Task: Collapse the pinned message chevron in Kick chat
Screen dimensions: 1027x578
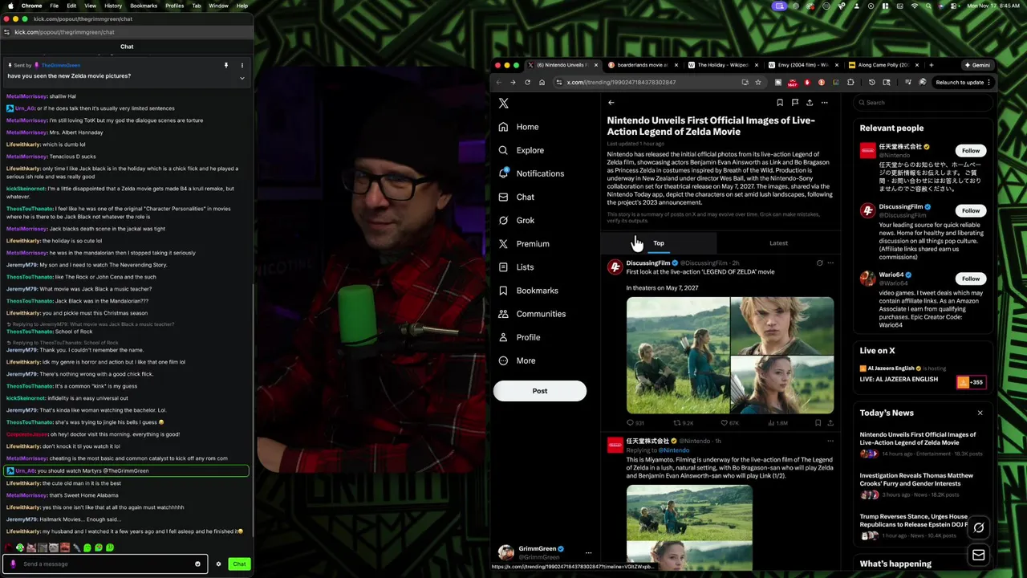Action: click(x=242, y=78)
